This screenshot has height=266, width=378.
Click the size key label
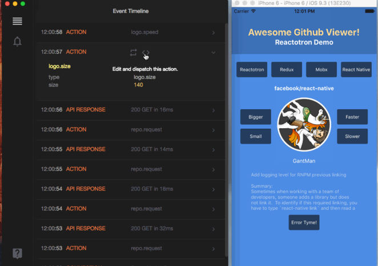click(53, 85)
